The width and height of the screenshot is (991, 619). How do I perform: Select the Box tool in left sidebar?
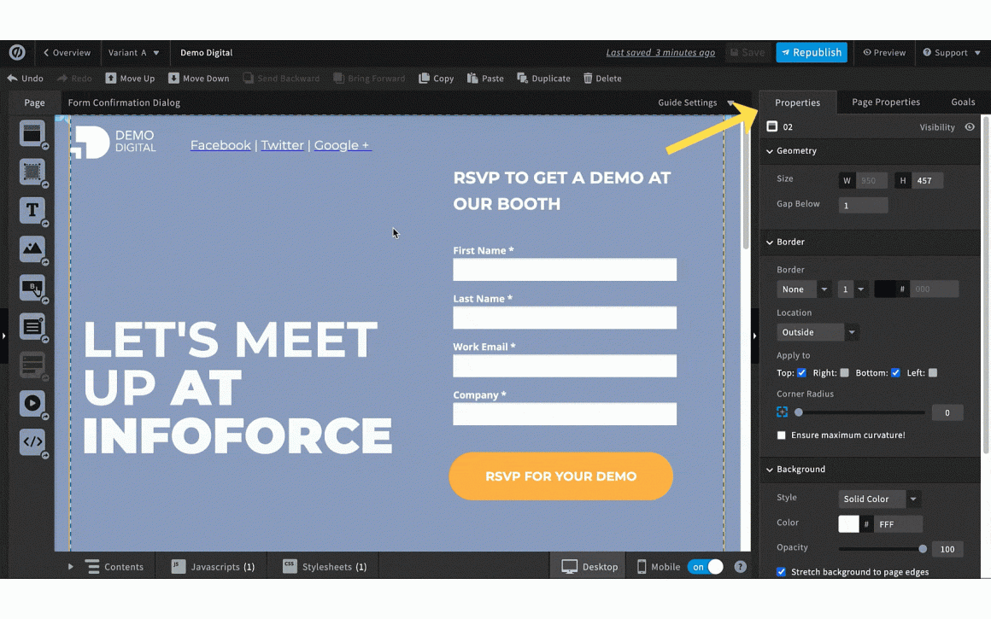click(32, 172)
